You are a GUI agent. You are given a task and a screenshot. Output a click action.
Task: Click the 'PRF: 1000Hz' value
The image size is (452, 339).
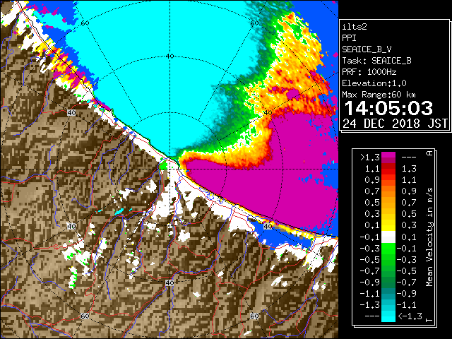[369, 72]
